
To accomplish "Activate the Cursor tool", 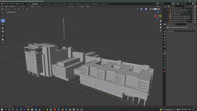I will click(3, 17).
